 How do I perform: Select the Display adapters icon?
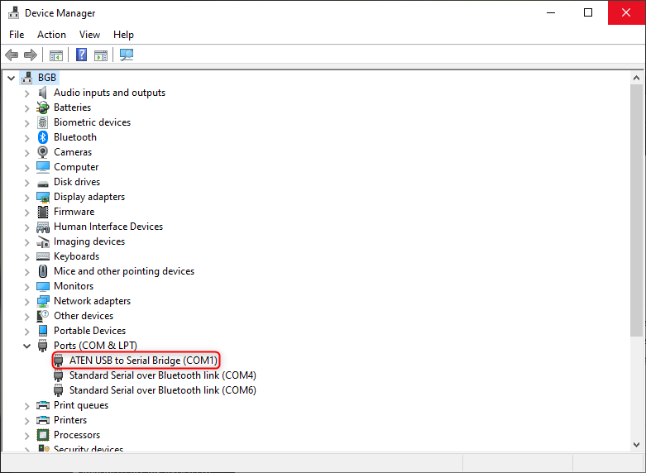pos(43,197)
